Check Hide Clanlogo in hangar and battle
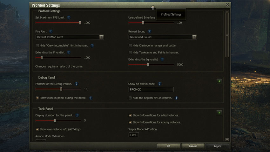270x152 pixels. (130, 45)
